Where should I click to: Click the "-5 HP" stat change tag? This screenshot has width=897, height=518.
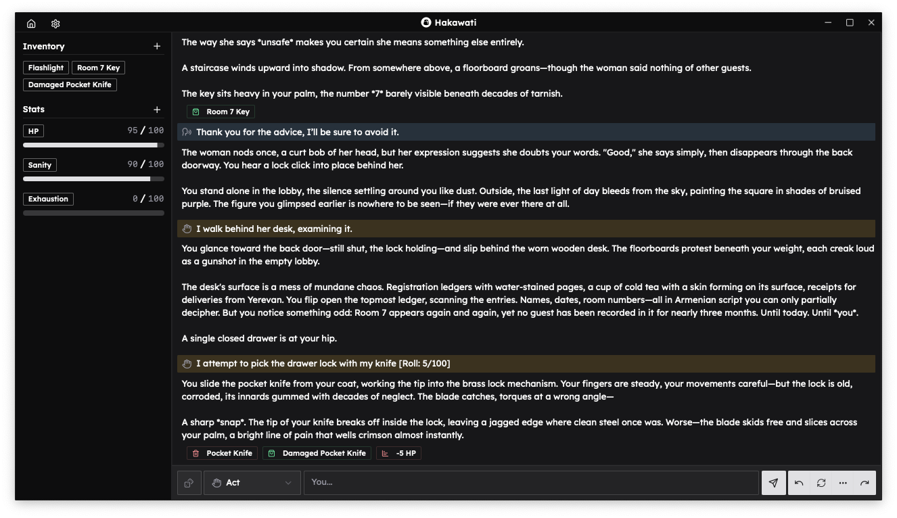click(399, 453)
